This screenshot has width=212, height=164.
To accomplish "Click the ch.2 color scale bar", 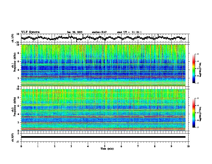I will click(194, 113).
